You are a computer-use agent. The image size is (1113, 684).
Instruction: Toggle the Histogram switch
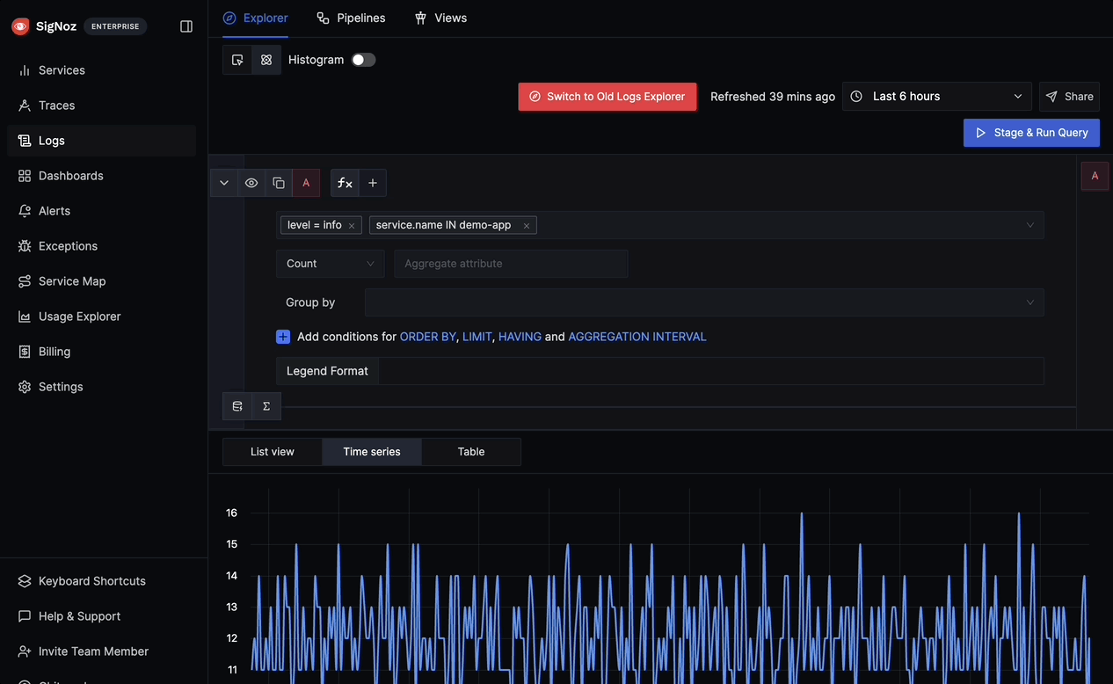coord(363,60)
